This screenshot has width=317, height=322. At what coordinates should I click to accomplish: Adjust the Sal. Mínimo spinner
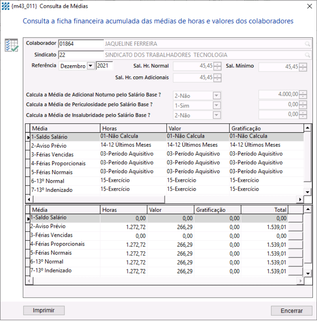(303, 67)
